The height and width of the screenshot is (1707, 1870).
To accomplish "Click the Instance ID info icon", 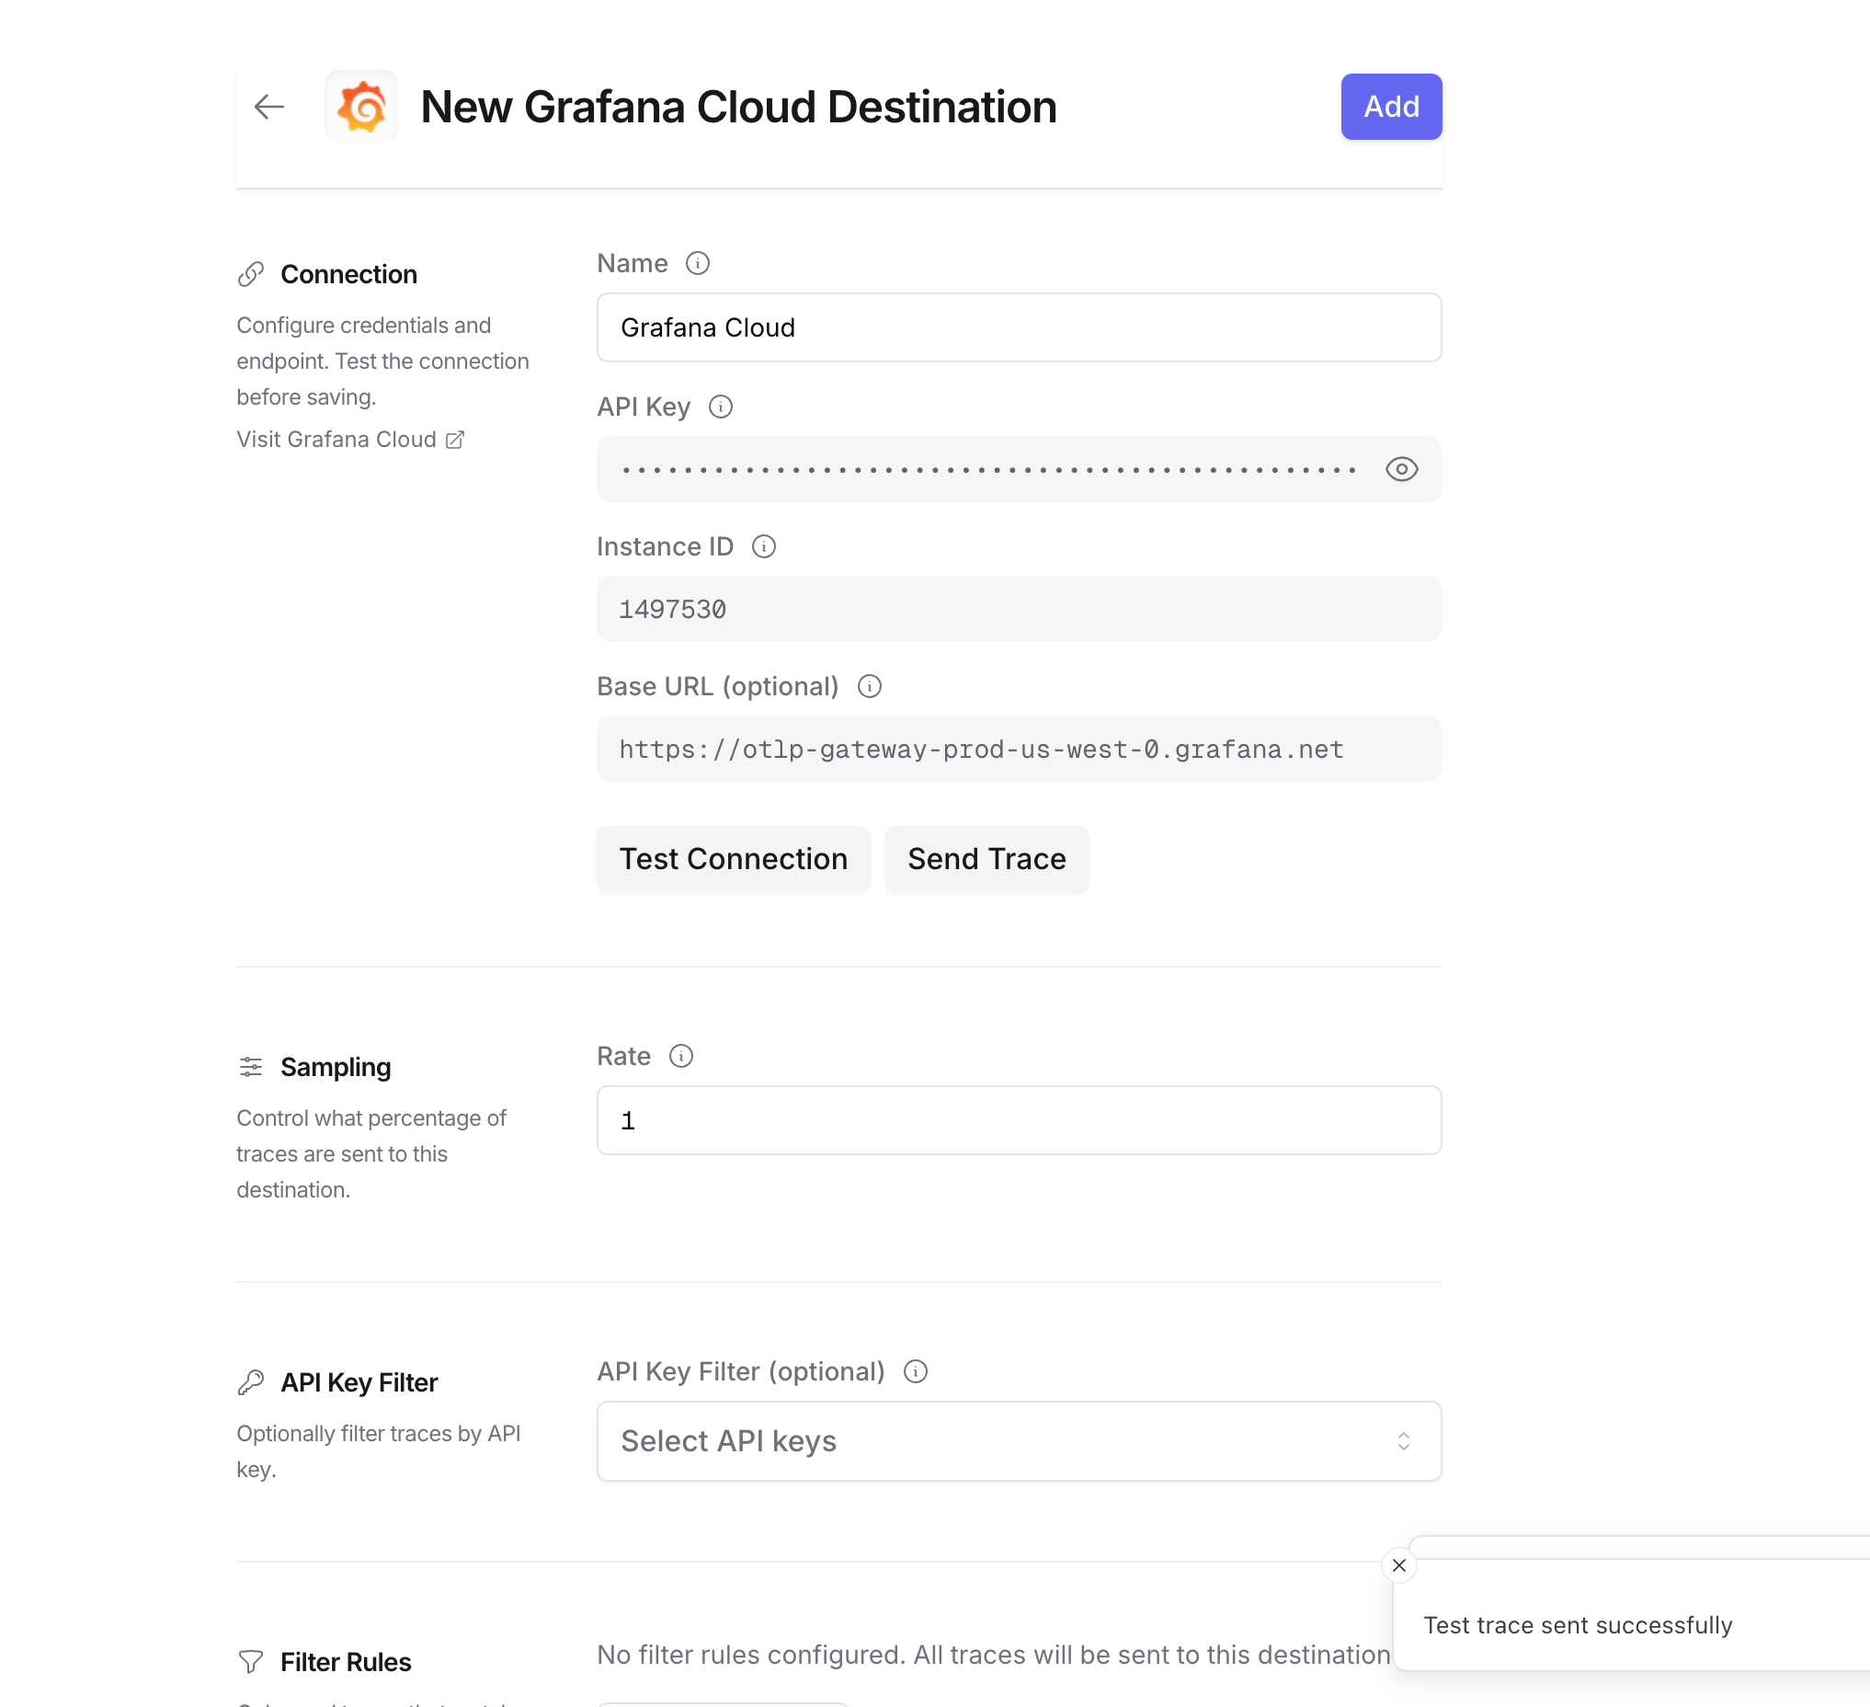I will [763, 546].
